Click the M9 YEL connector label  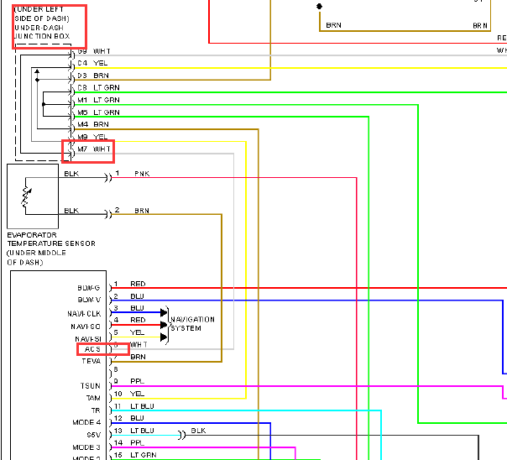point(92,137)
